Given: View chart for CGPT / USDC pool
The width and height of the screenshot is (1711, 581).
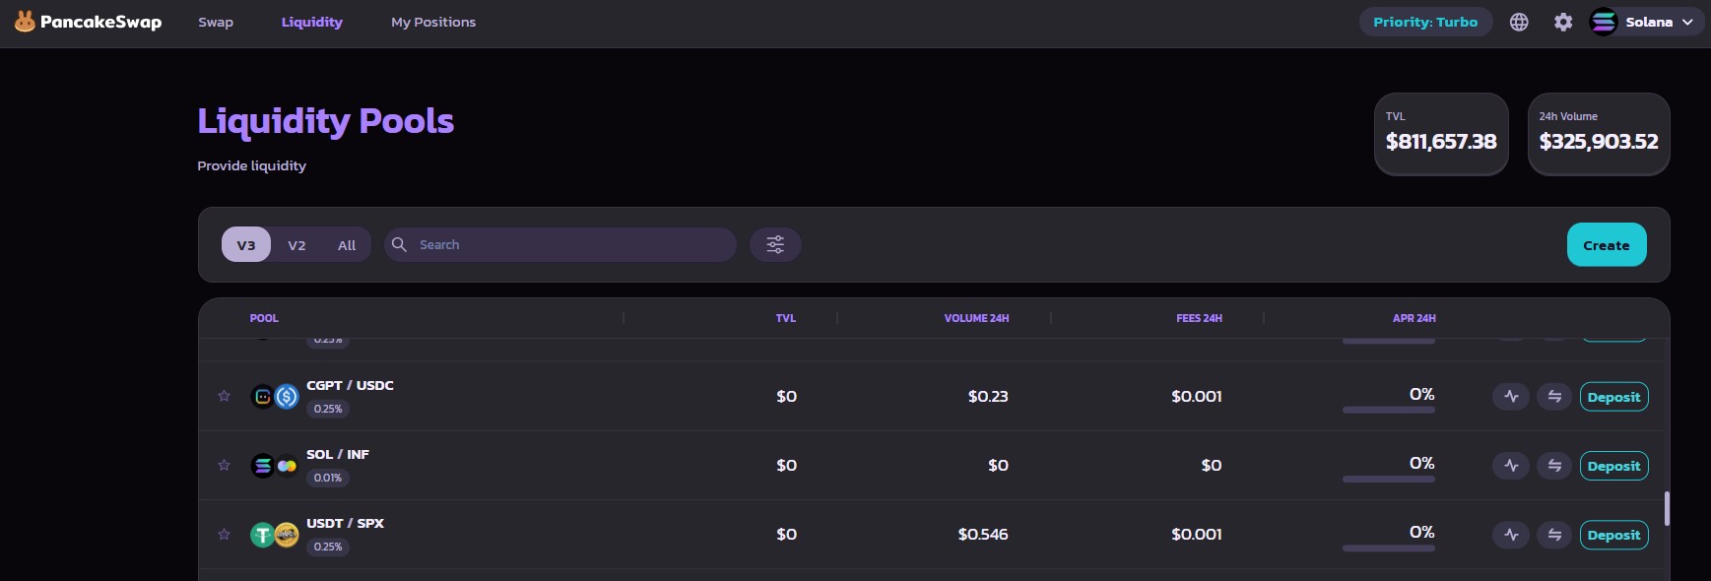Looking at the screenshot, I should click(x=1511, y=397).
